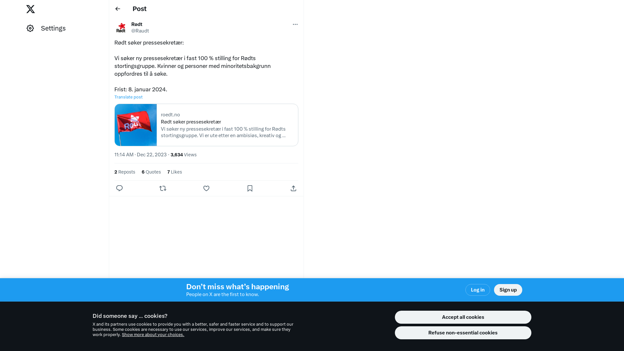Open the roedt.no link card thumbnail
Viewport: 624px width, 351px height.
136,125
